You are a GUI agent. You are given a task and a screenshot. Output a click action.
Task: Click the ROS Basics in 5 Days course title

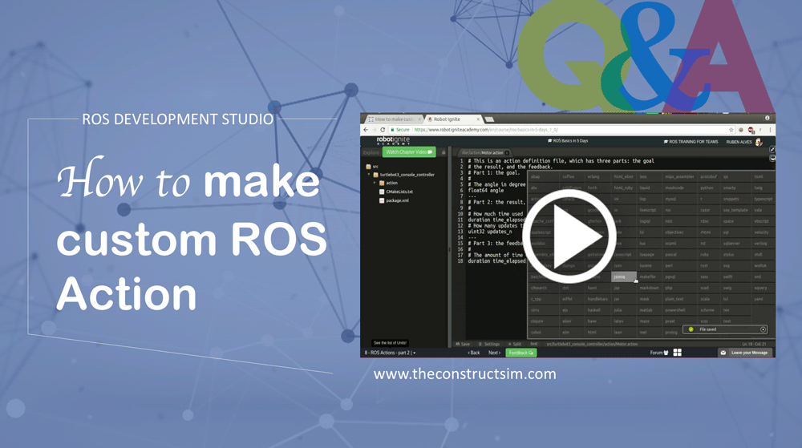[568, 140]
